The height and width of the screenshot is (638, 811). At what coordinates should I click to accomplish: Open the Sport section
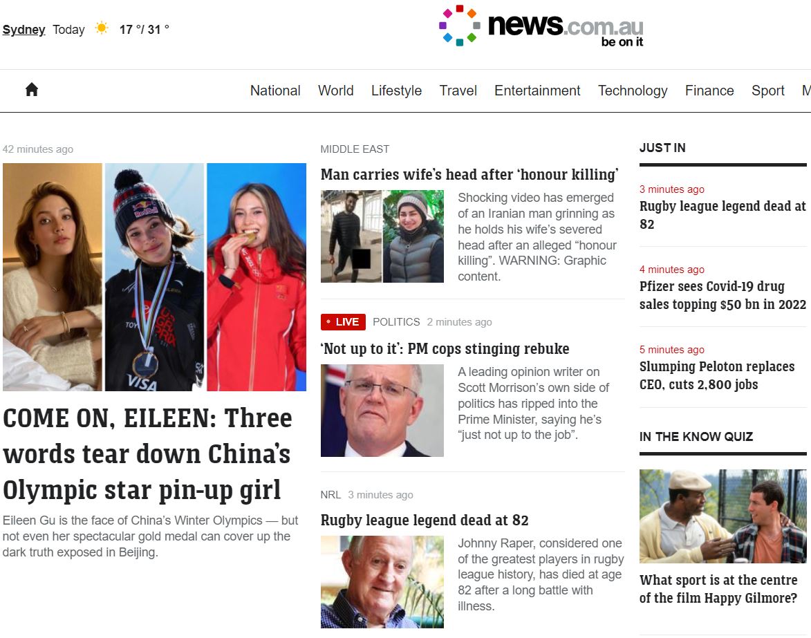(767, 91)
